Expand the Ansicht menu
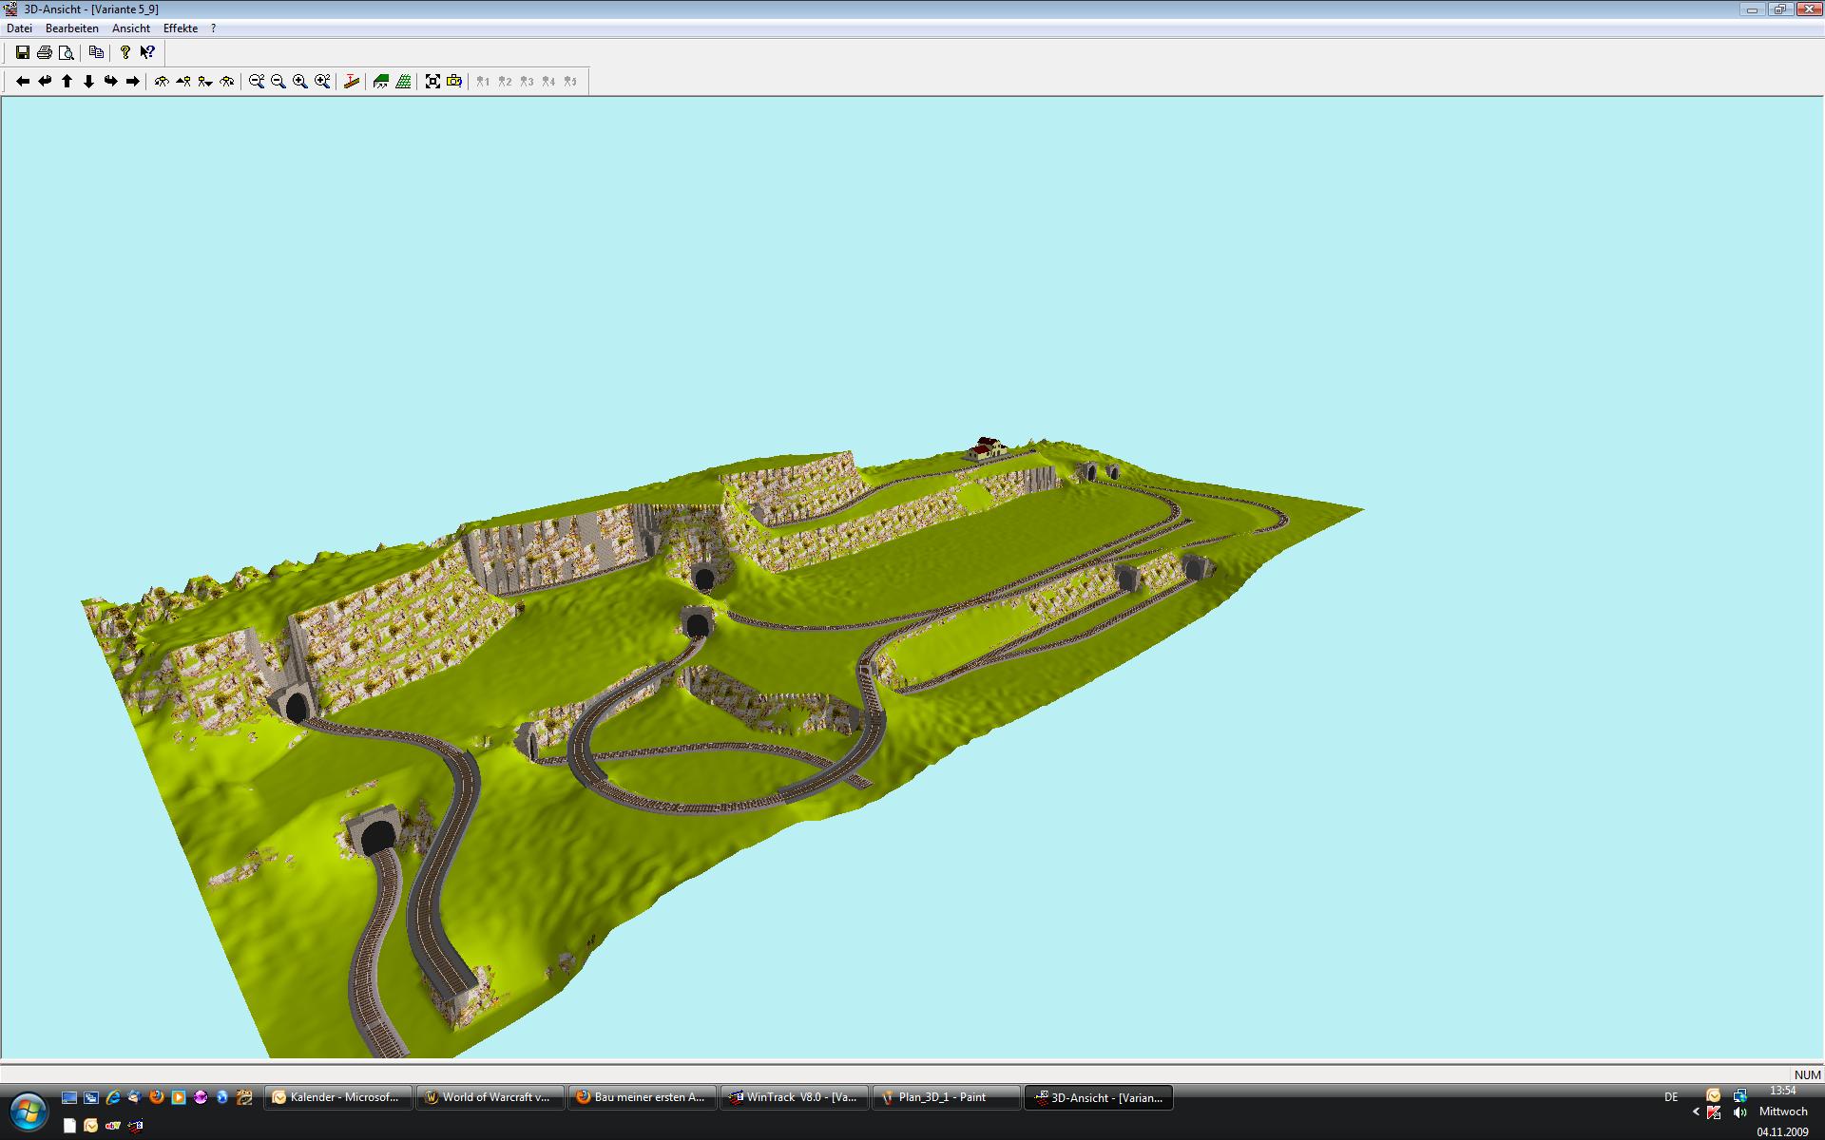 click(130, 28)
